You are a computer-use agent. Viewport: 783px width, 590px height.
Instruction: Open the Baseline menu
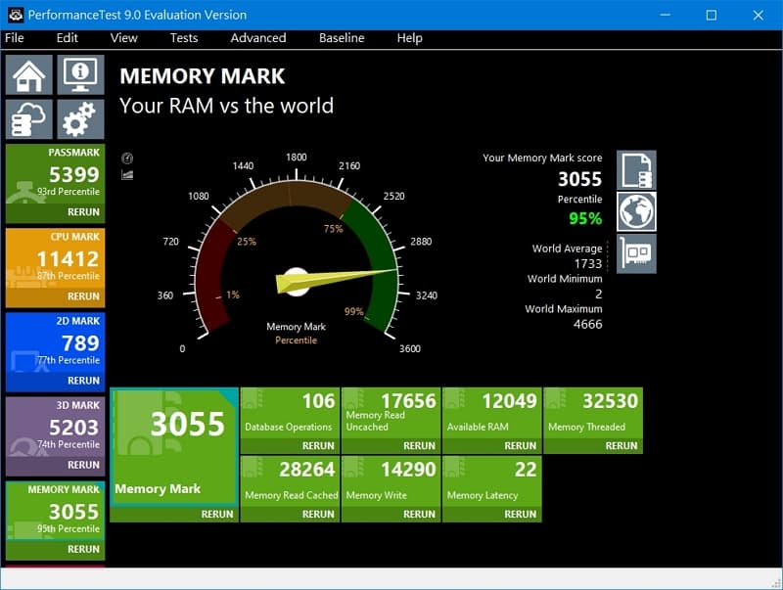point(342,38)
